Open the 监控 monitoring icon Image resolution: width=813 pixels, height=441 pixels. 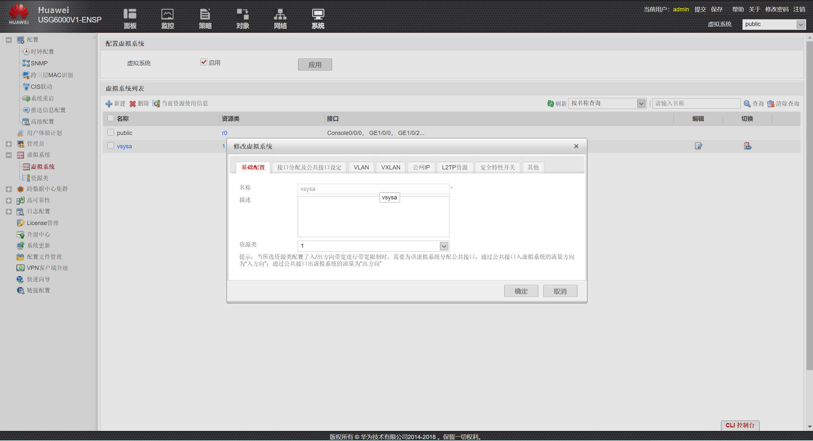point(168,15)
